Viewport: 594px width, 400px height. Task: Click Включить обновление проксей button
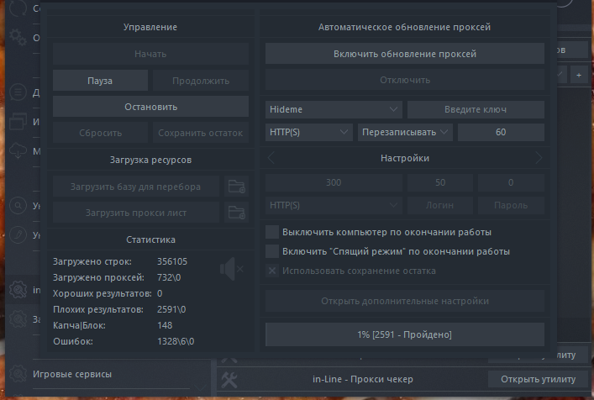coord(405,54)
